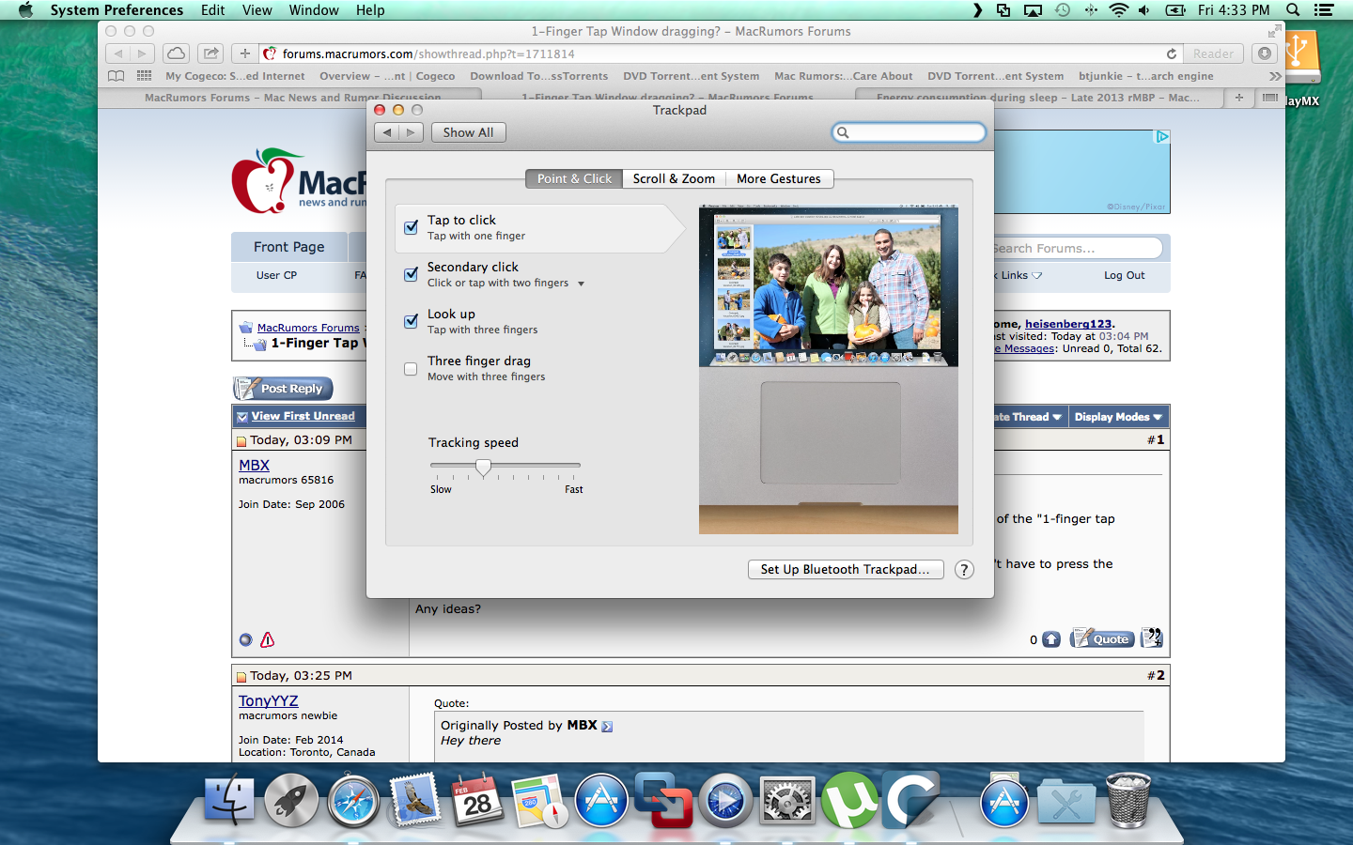The width and height of the screenshot is (1353, 845).
Task: Expand Secondary click options dropdown arrow
Action: click(x=581, y=284)
